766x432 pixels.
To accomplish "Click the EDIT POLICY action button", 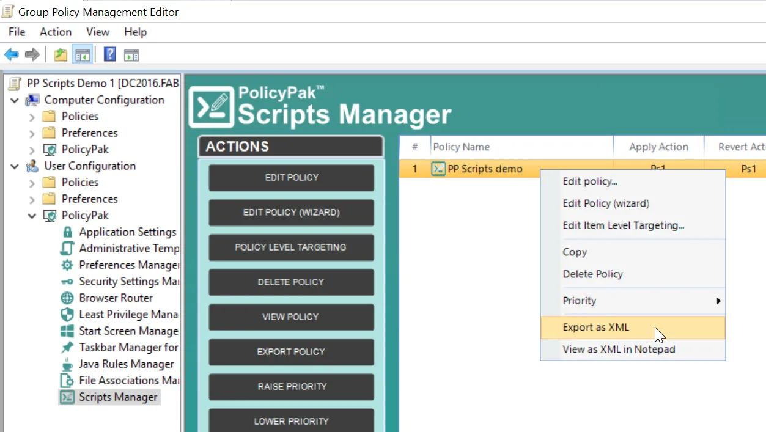I will pos(292,178).
